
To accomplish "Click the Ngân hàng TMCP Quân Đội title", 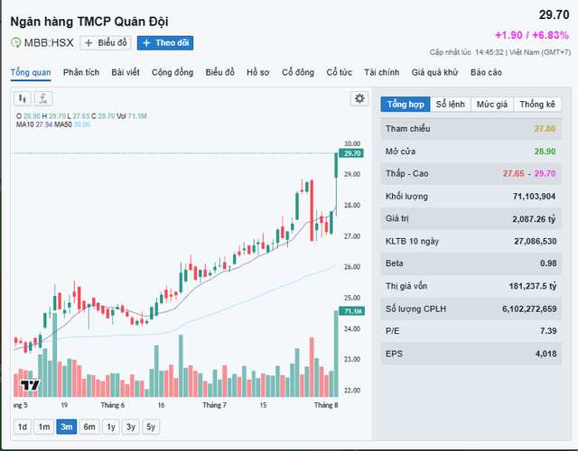I will (89, 22).
